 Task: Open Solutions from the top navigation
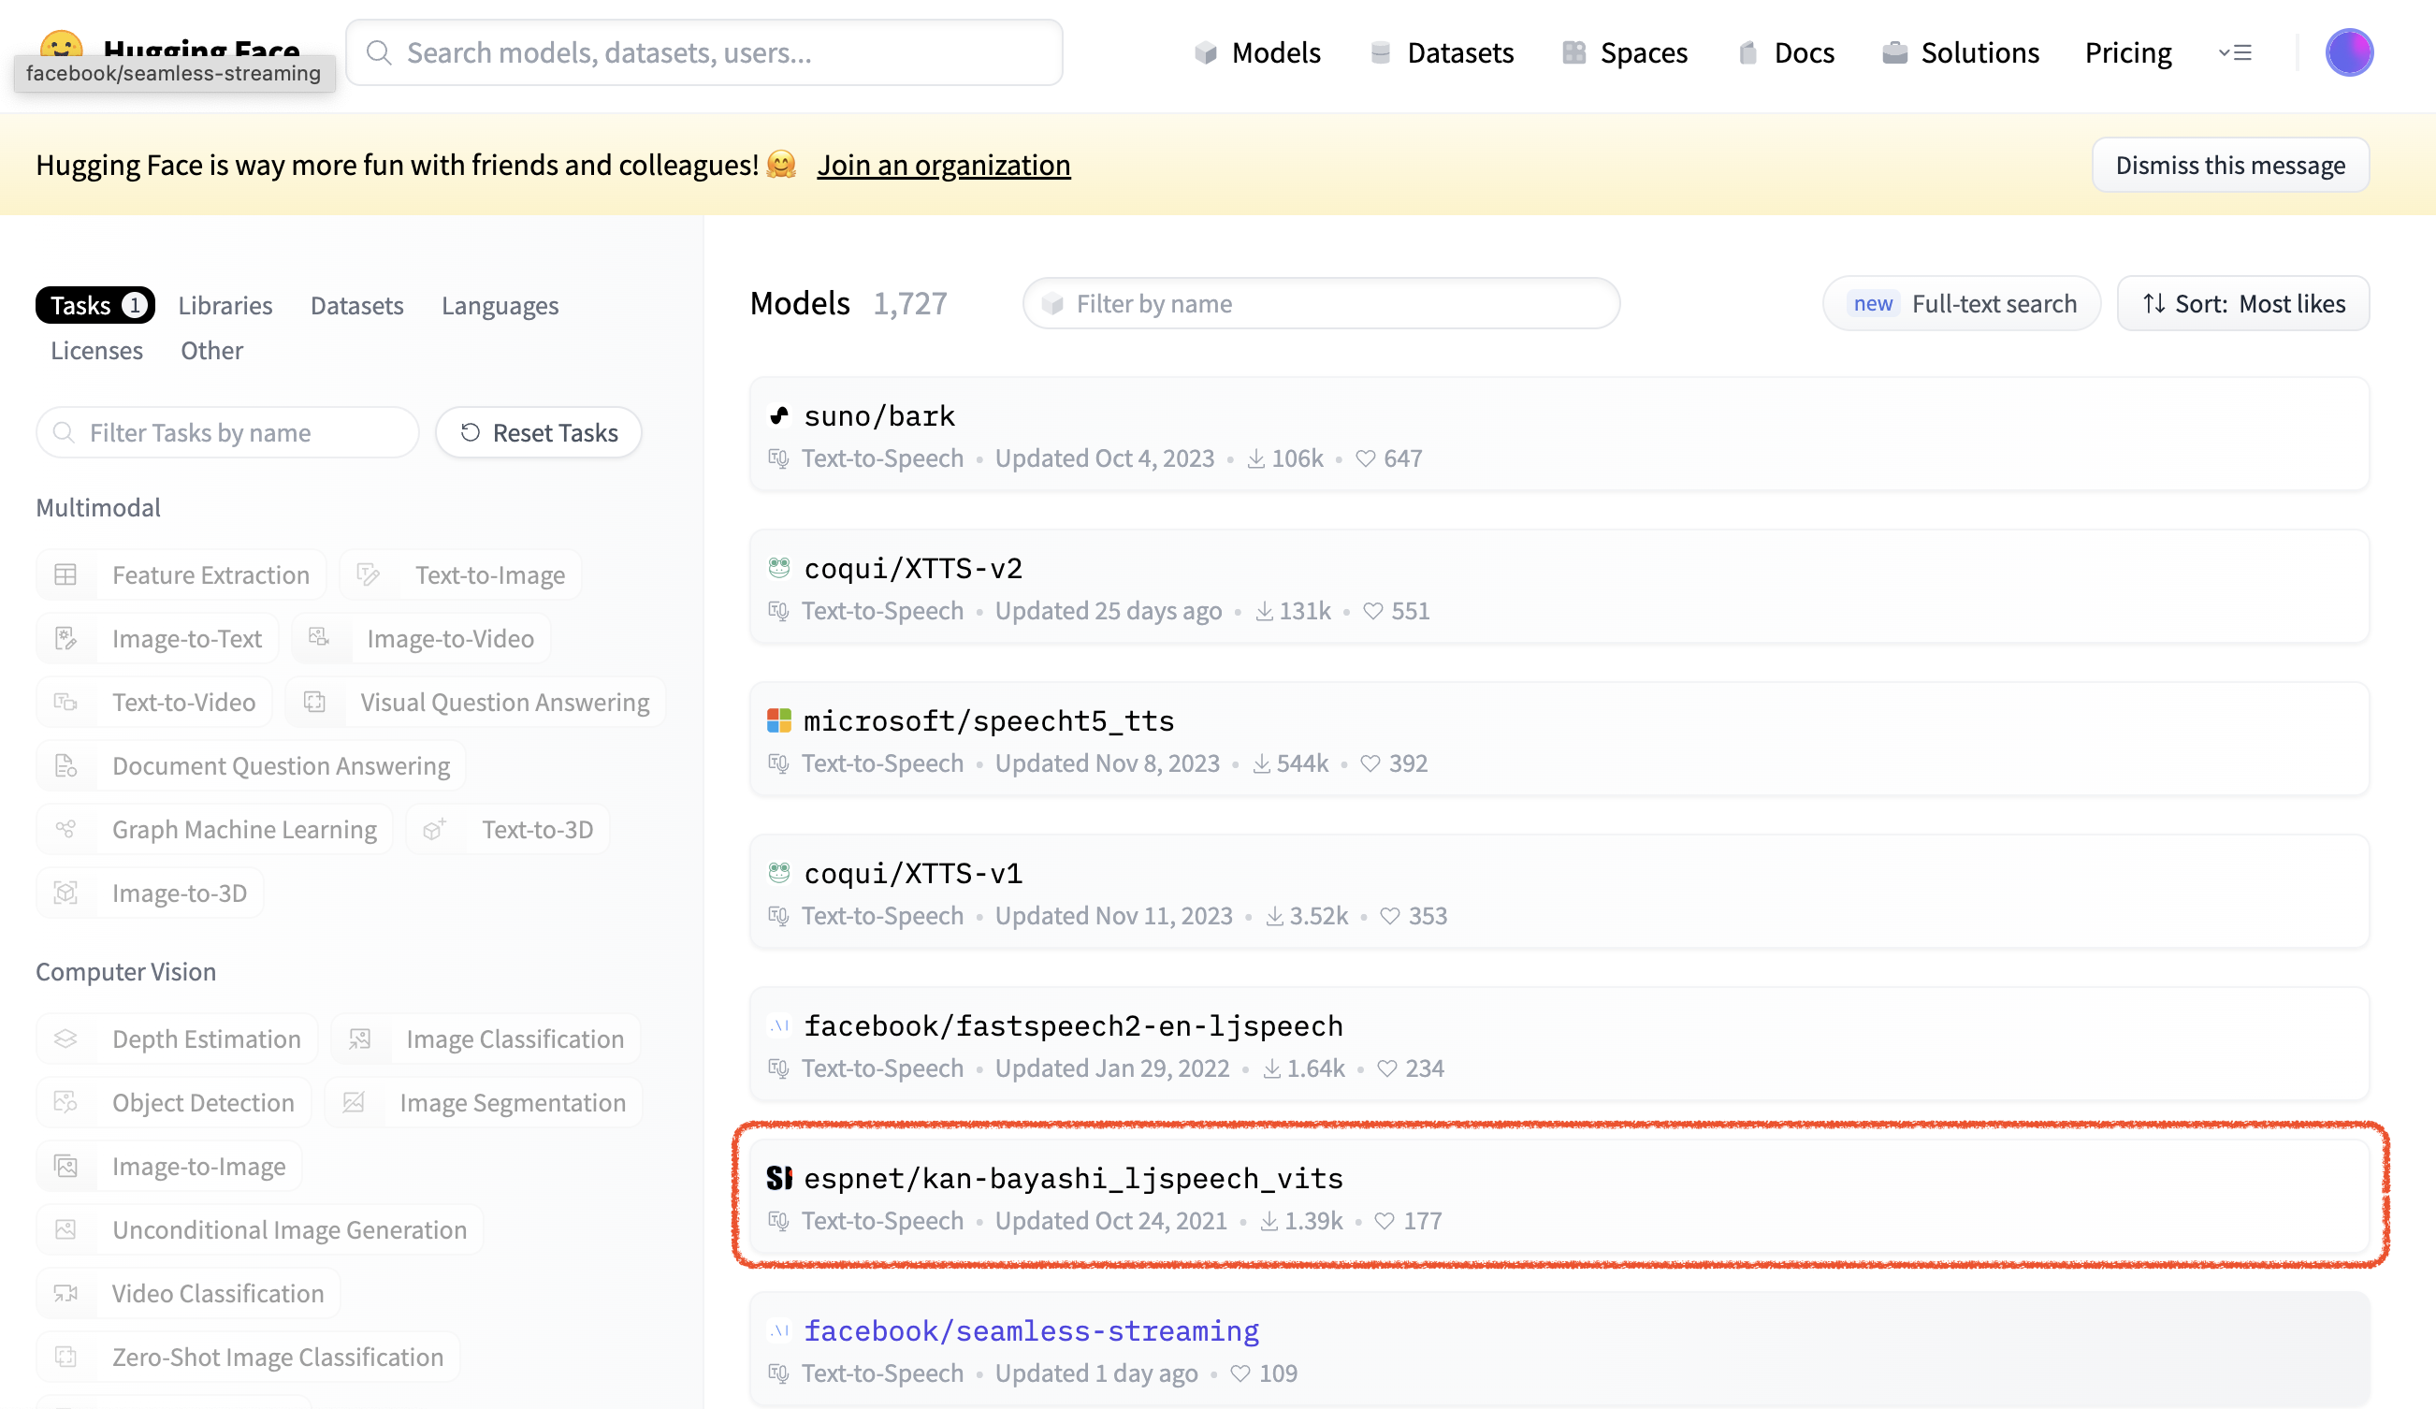click(x=1961, y=52)
